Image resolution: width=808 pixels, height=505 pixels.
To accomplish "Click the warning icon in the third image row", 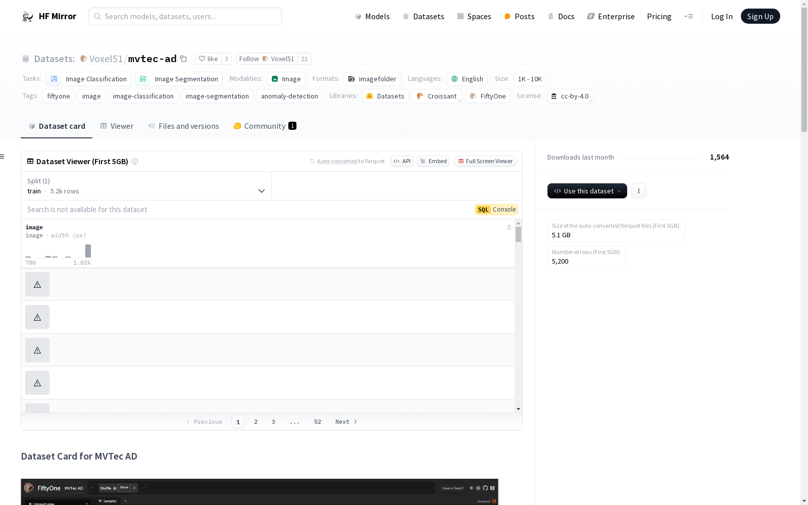I will click(37, 350).
